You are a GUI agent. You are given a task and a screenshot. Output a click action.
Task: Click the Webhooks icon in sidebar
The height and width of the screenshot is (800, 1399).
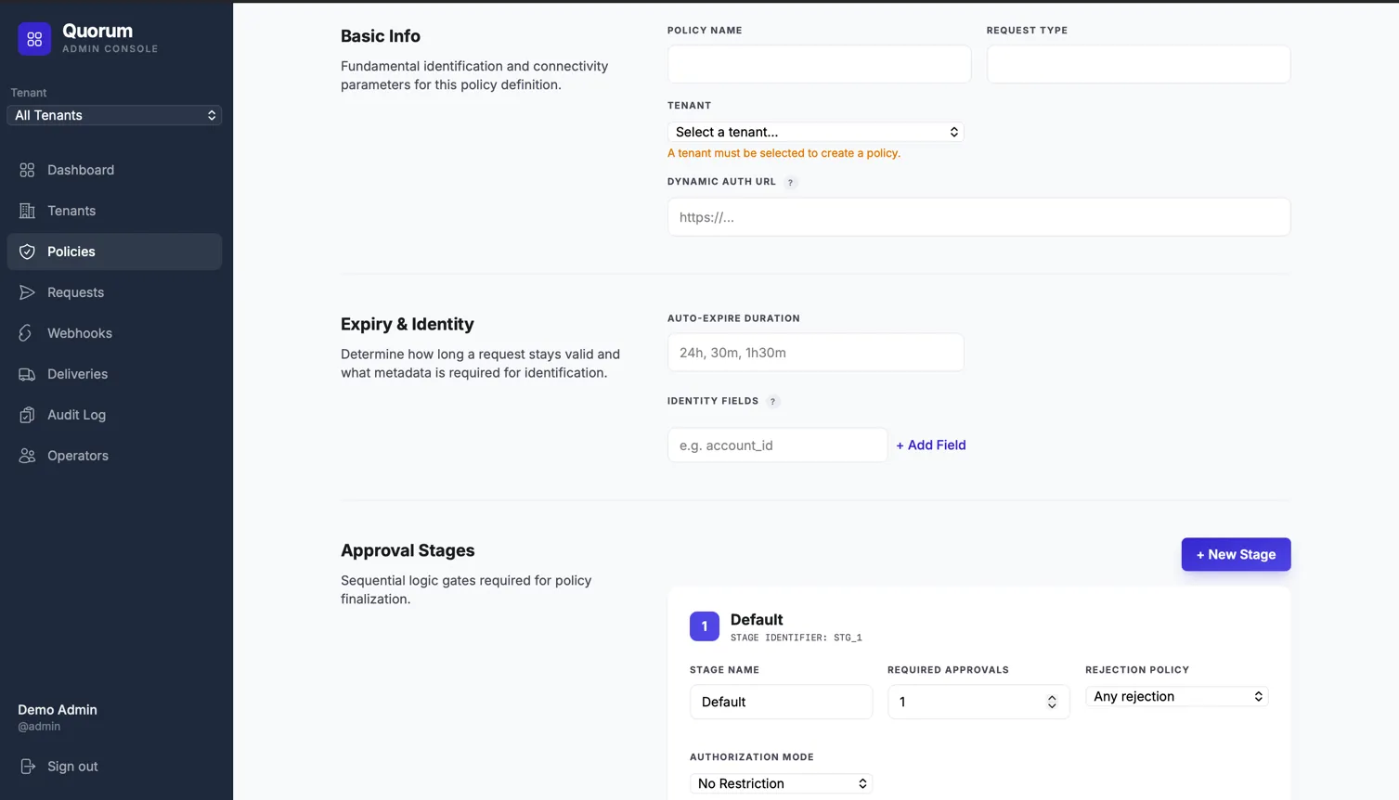[27, 333]
